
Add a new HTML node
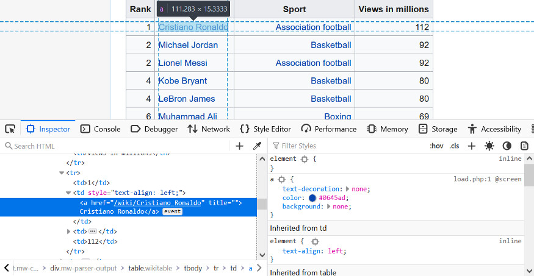[x=240, y=146]
